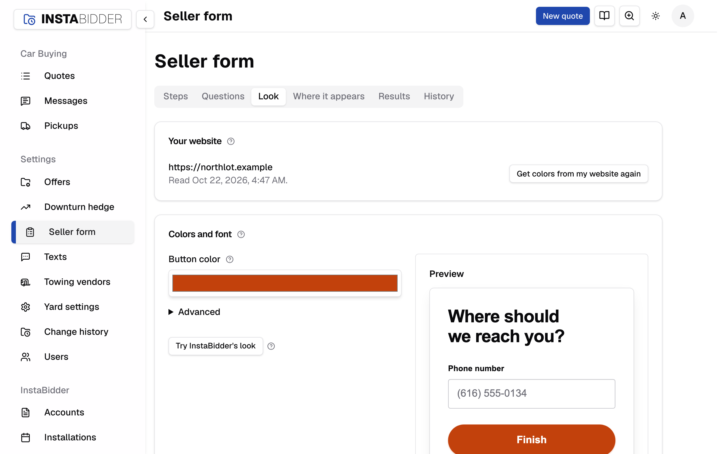Click the help icon next to Colors and font
Viewport: 726px width, 454px height.
click(241, 234)
